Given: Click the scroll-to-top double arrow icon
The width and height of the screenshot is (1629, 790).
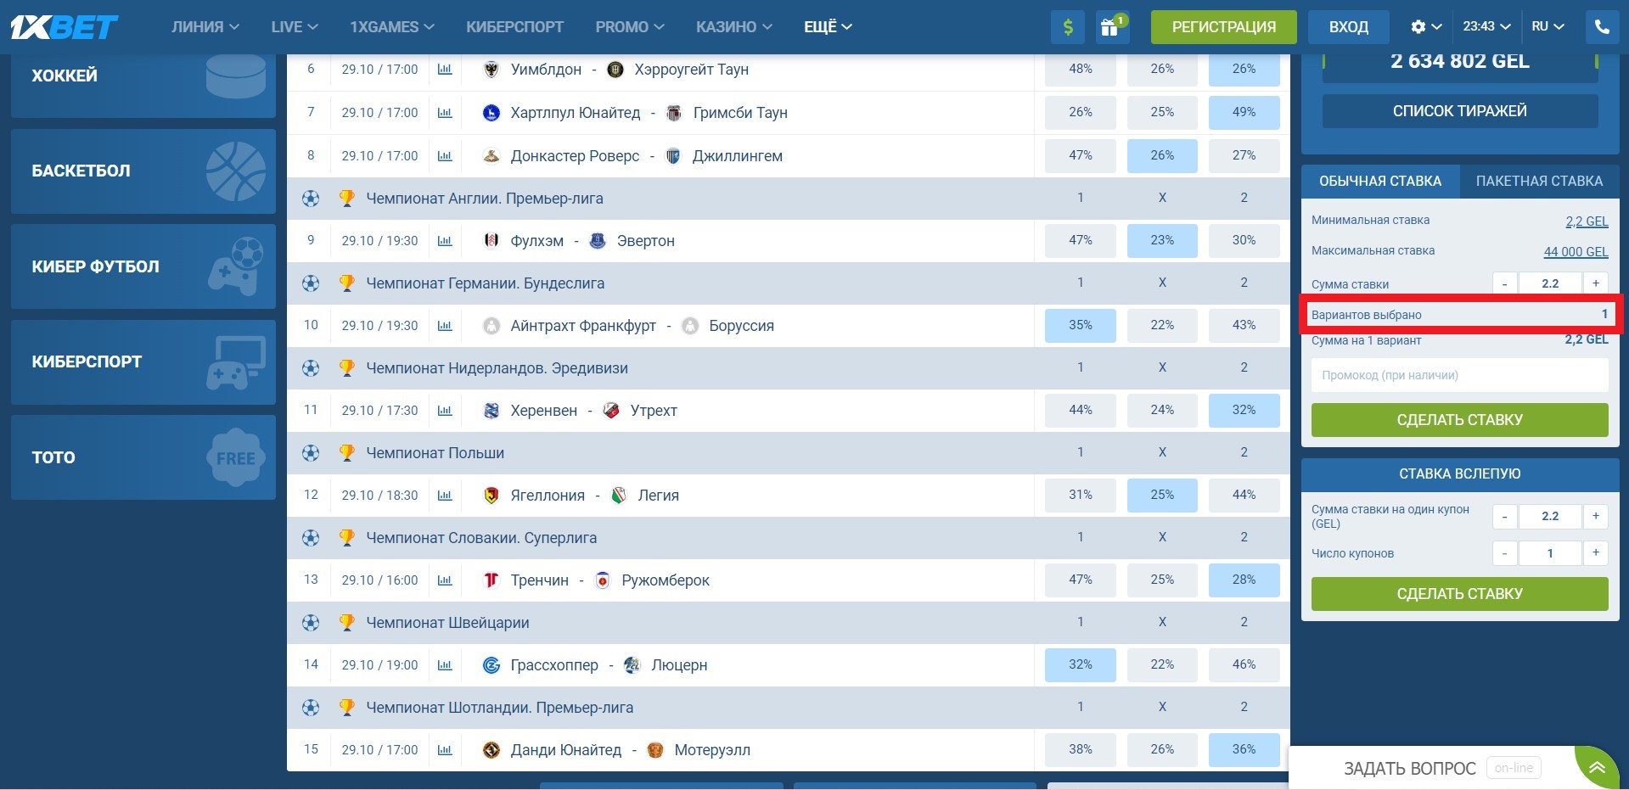Looking at the screenshot, I should 1597,768.
